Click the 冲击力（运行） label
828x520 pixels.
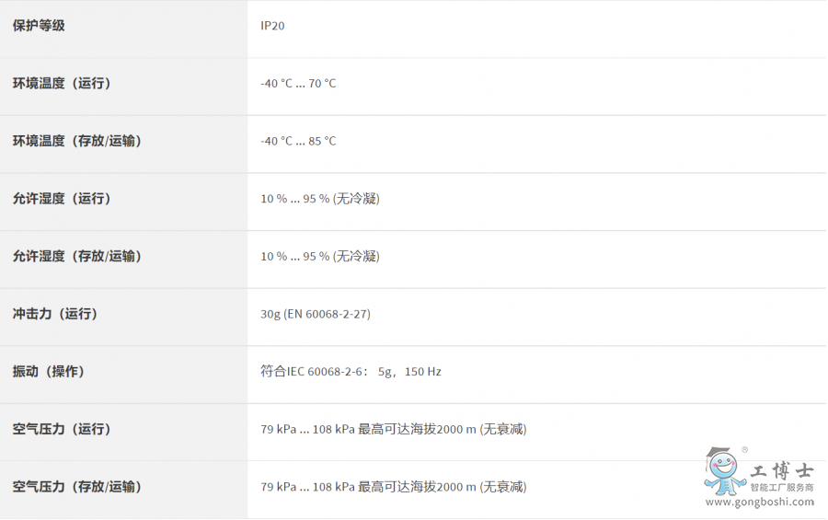pos(55,314)
